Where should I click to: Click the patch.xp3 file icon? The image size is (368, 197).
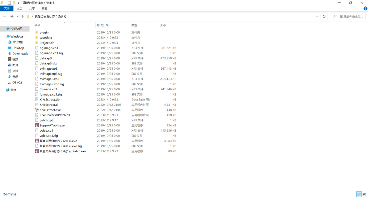click(x=37, y=120)
